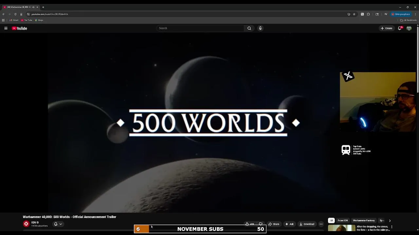Open media controls toolbar icon
419x235 pixels.
[x=386, y=14]
